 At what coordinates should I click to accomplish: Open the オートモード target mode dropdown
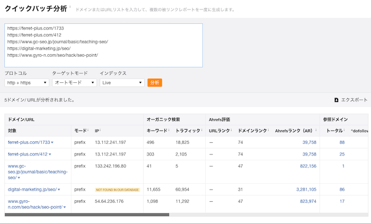point(75,83)
